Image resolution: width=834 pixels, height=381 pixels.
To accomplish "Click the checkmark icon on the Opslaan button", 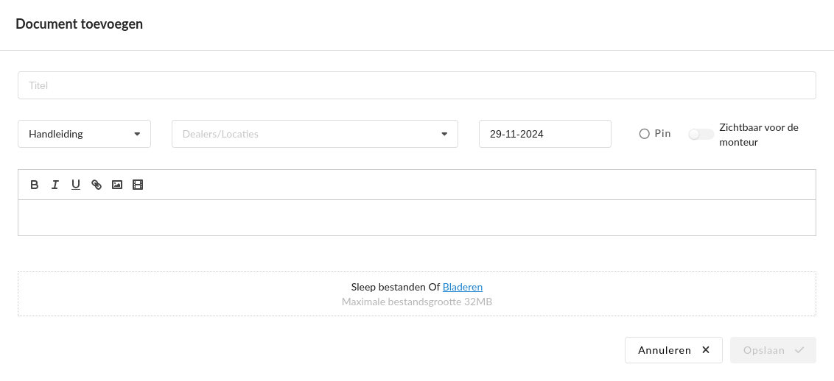I will click(799, 350).
